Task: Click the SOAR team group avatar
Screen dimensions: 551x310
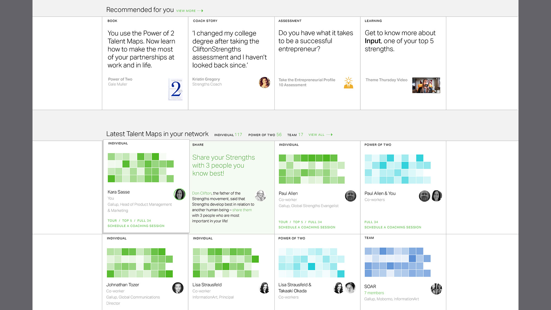Action: point(436,289)
